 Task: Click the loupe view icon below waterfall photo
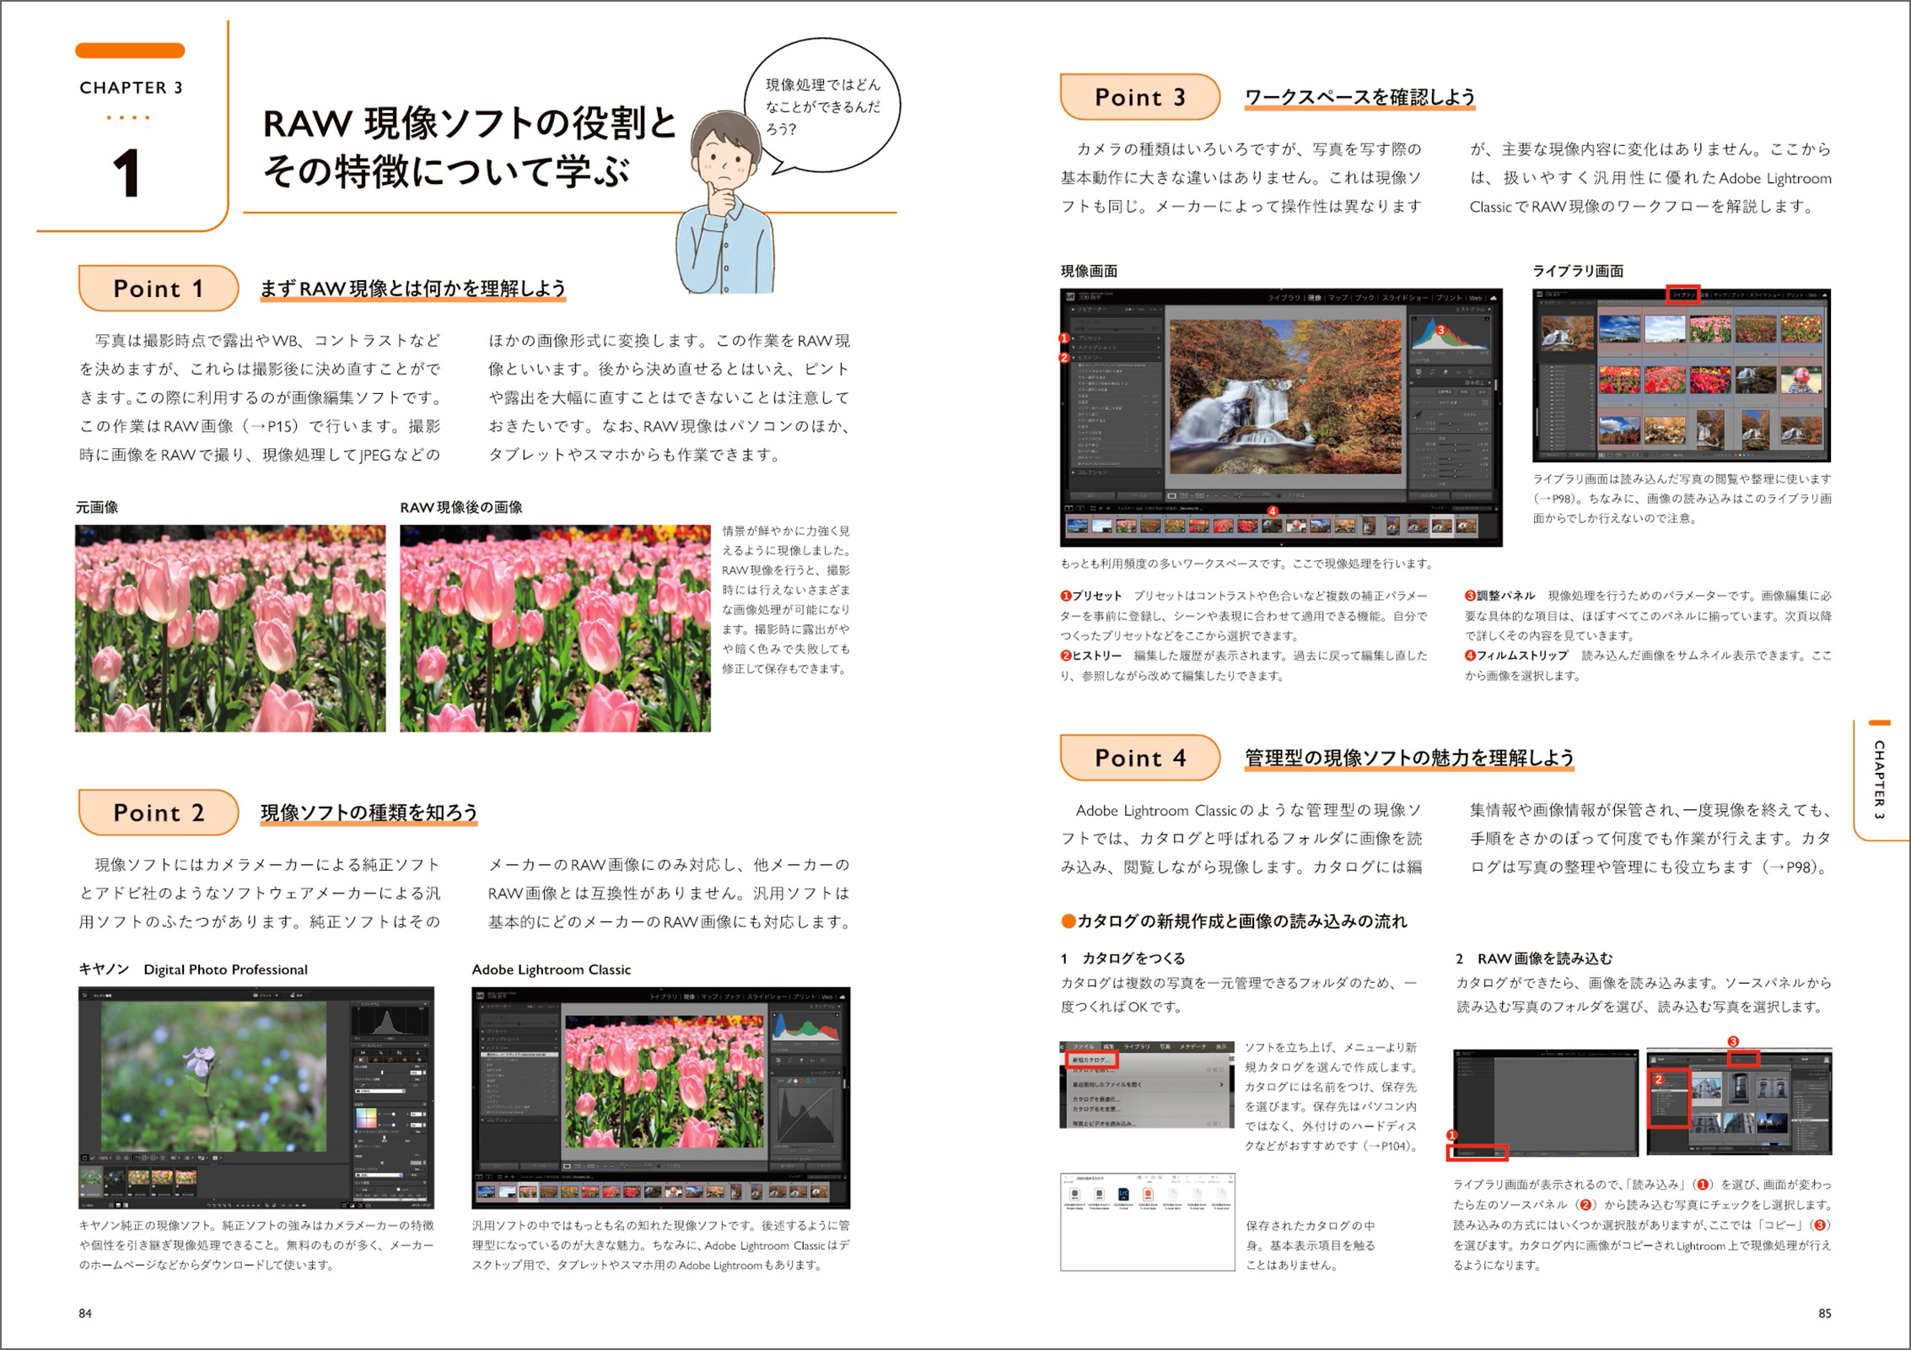[1172, 496]
